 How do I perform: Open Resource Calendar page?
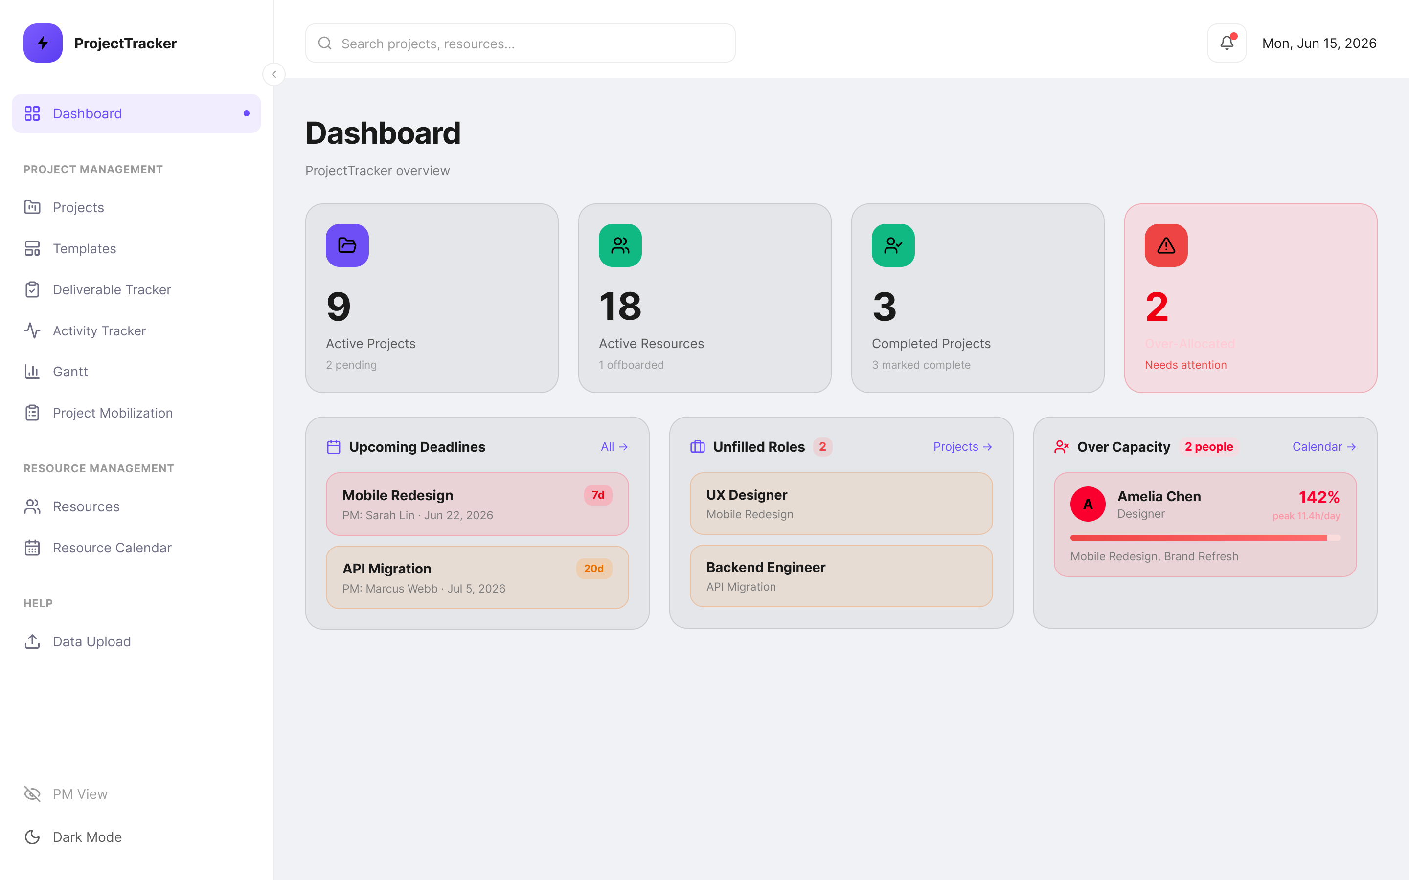[x=136, y=548]
